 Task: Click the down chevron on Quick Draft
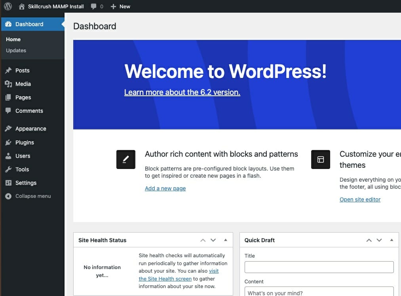[379, 240]
